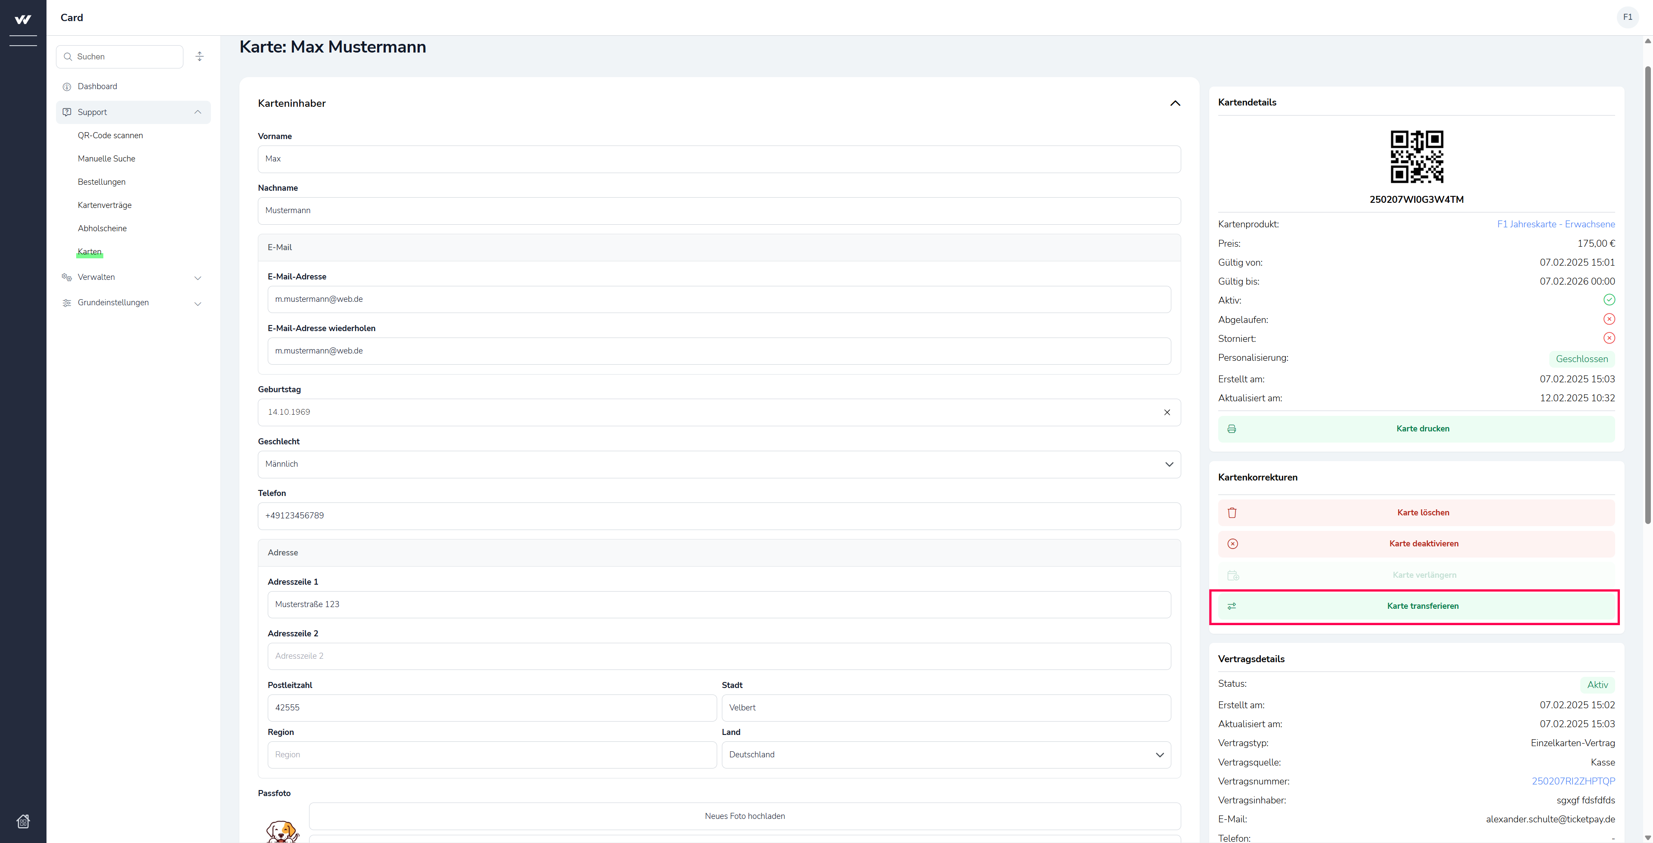Open the F1 Jahreskarte - Erwachsene link
This screenshot has height=843, width=1653.
pos(1555,224)
